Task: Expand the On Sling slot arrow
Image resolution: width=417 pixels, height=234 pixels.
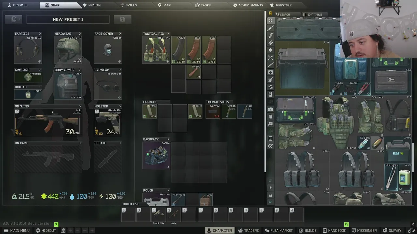Action: point(80,106)
